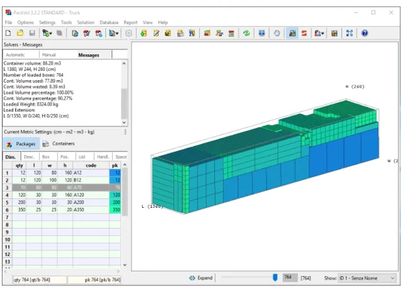Open the solver run dropdown arrow

(51, 33)
